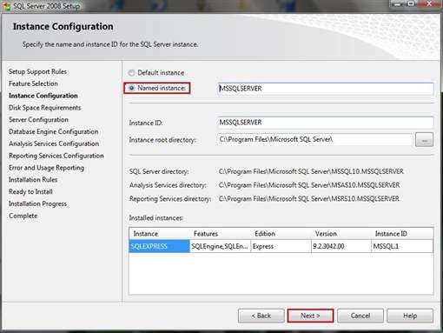443x333 pixels.
Task: Select Database Engine Configuration step
Action: [54, 131]
